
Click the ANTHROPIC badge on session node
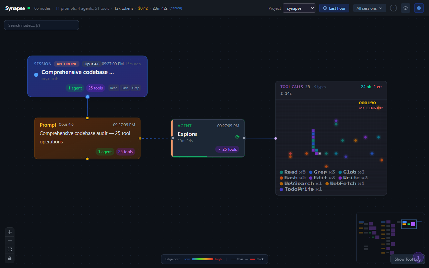coord(67,64)
